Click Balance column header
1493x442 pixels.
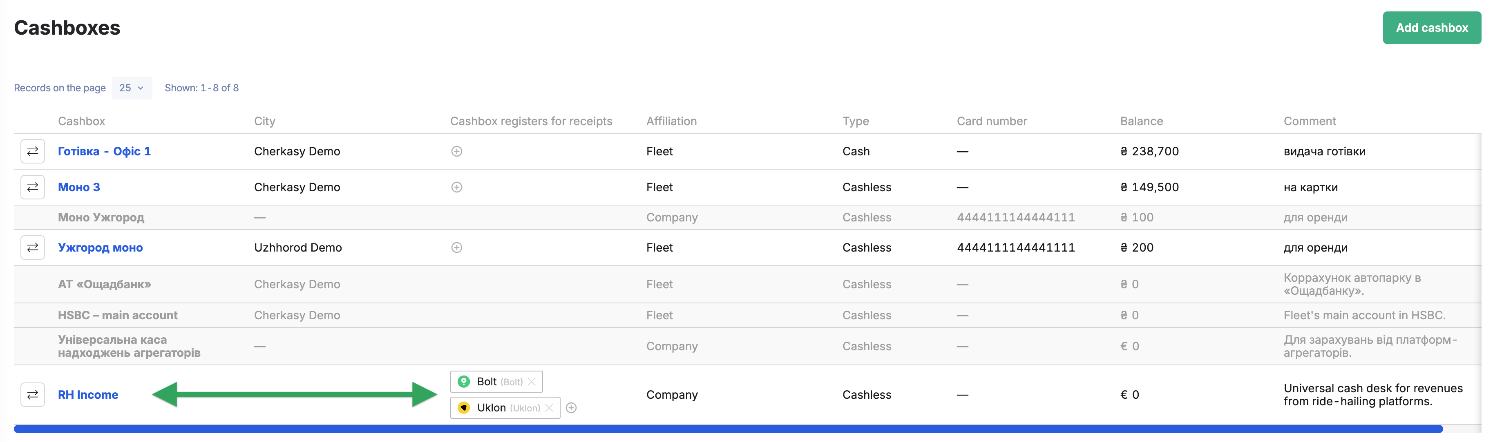pyautogui.click(x=1141, y=121)
